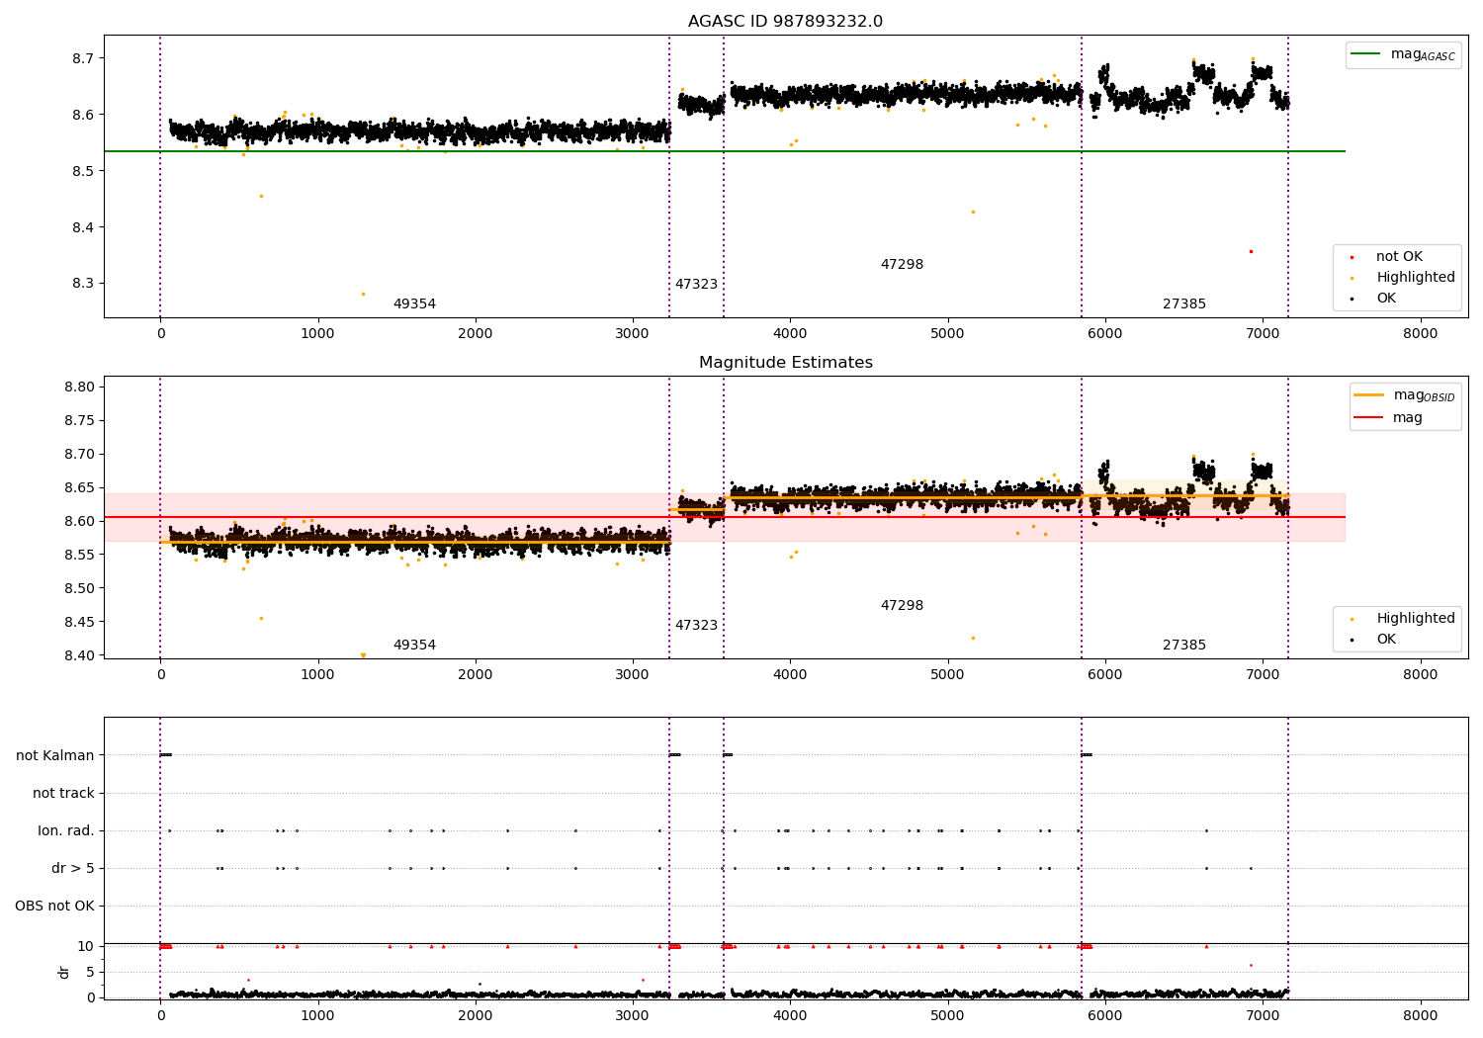Click the lowest orange highlighted point near 8.28
Screen dimensions: 1483x1038
click(363, 294)
